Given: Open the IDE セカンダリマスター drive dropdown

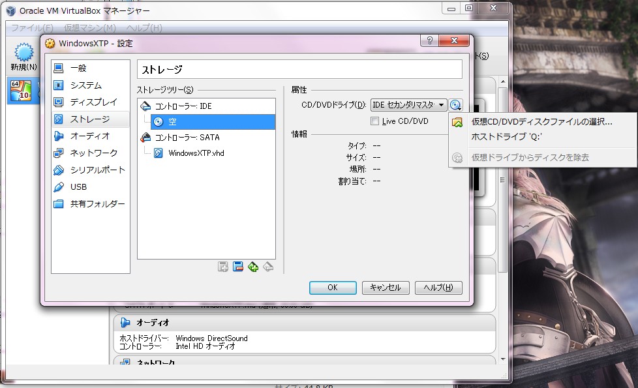Looking at the screenshot, I should click(x=408, y=105).
